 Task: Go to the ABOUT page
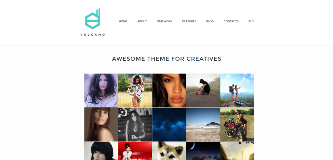pos(142,21)
